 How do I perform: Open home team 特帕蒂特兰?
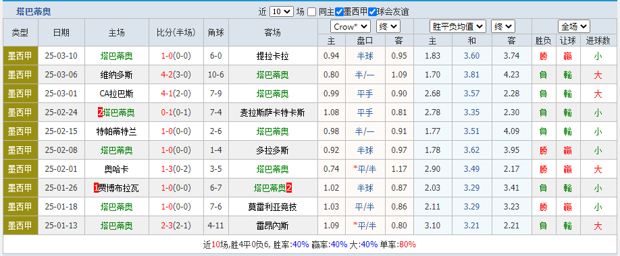[116, 132]
